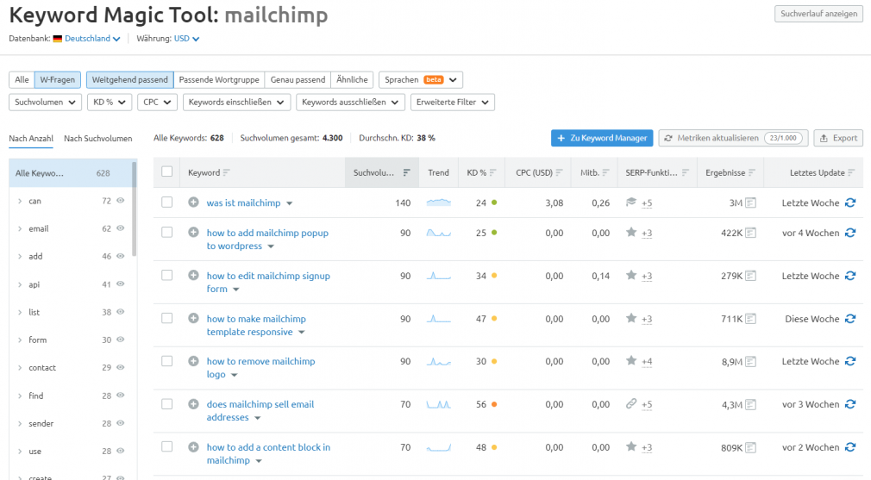Toggle eye icon for 'email' group

[120, 228]
